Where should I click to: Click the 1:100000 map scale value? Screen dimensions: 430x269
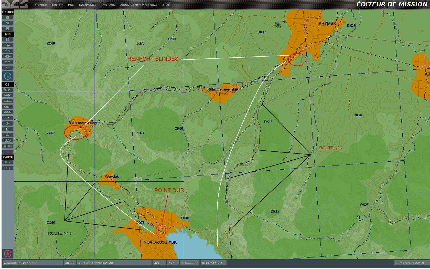(190, 263)
